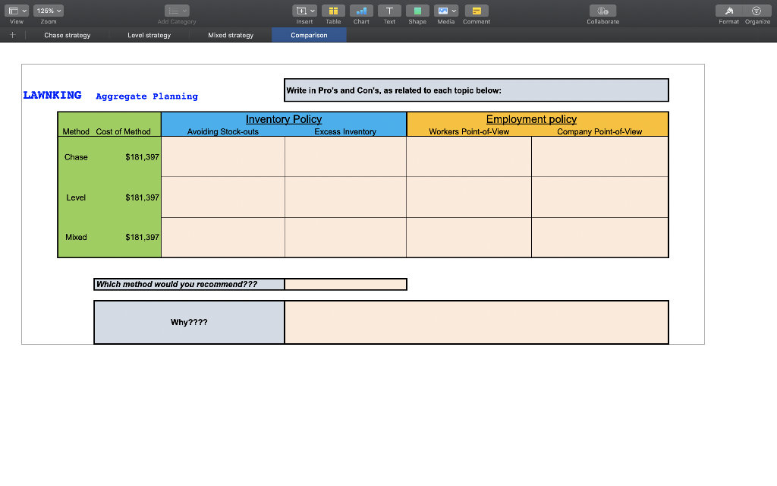Open the Insert toolbar menu
Image resolution: width=777 pixels, height=486 pixels.
coord(304,11)
